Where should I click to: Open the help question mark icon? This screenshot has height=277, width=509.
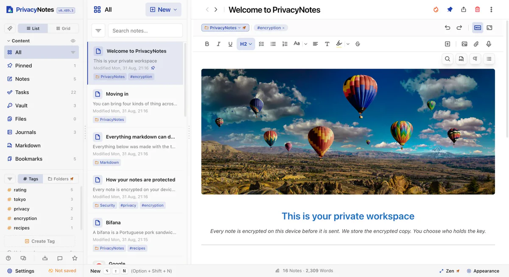pos(8,258)
